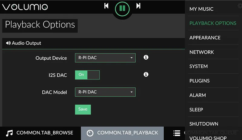Open the DAC Model dropdown
The height and width of the screenshot is (140, 242).
coord(105,92)
